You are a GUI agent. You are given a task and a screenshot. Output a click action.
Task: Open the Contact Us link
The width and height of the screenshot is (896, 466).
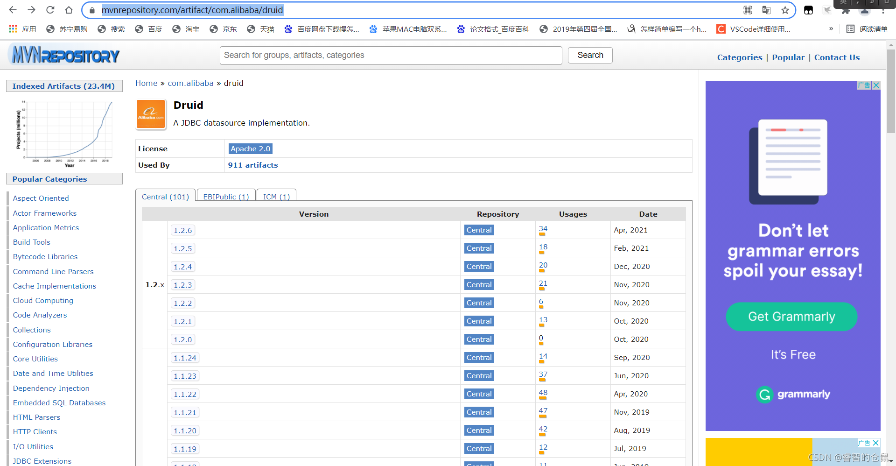(837, 57)
